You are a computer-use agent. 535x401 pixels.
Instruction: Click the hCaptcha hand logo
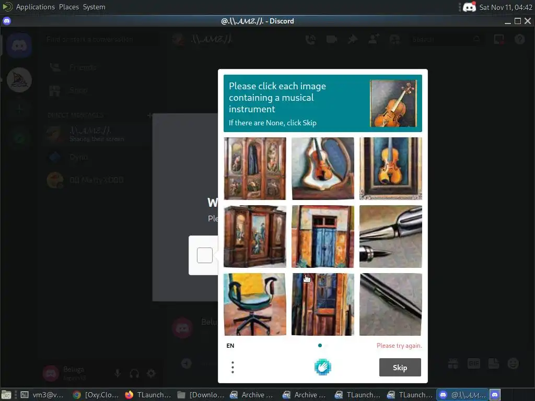point(322,367)
